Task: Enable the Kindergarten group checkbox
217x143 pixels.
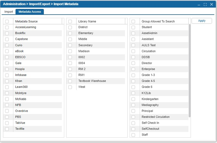Action: point(133,99)
